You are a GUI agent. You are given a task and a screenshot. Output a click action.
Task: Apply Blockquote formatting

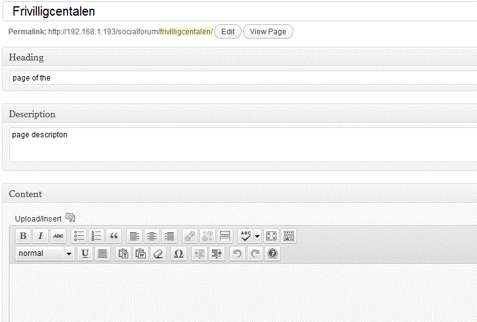click(114, 236)
